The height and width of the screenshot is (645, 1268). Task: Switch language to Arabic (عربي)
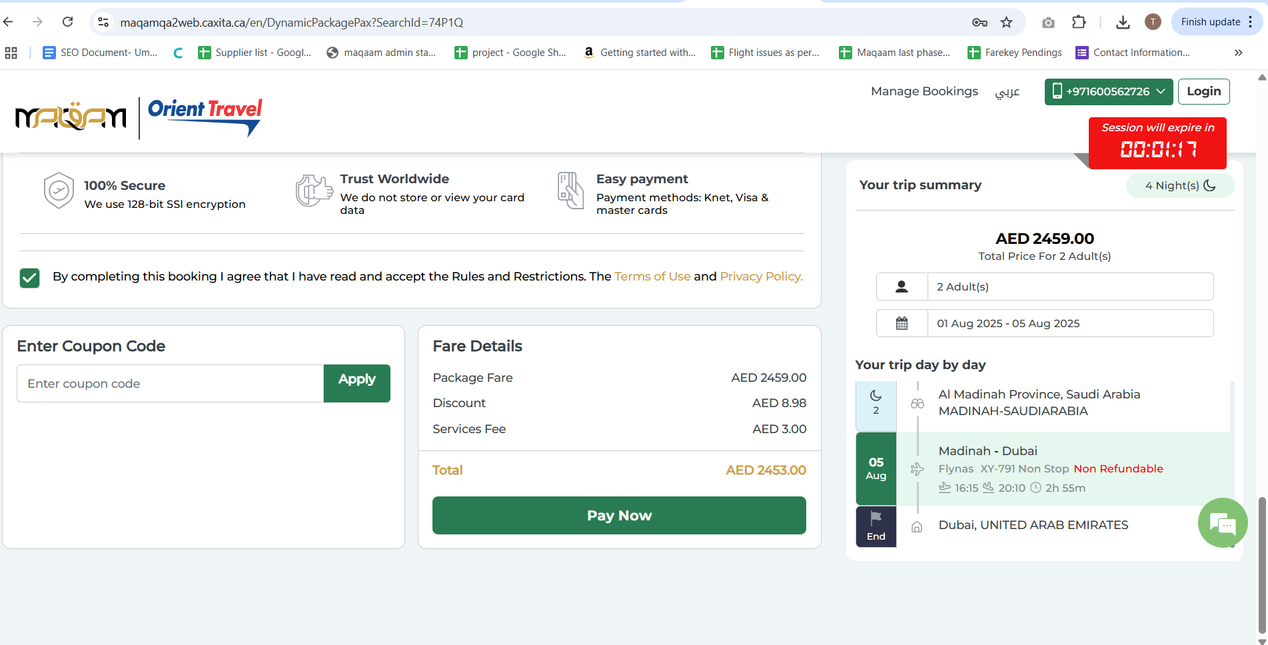pos(1007,91)
